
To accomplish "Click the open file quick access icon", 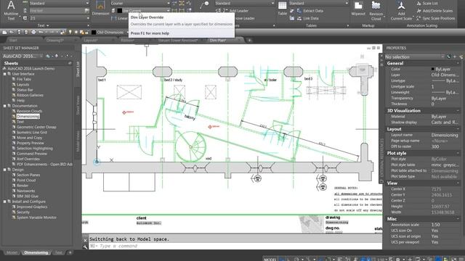I will click(x=12, y=32).
